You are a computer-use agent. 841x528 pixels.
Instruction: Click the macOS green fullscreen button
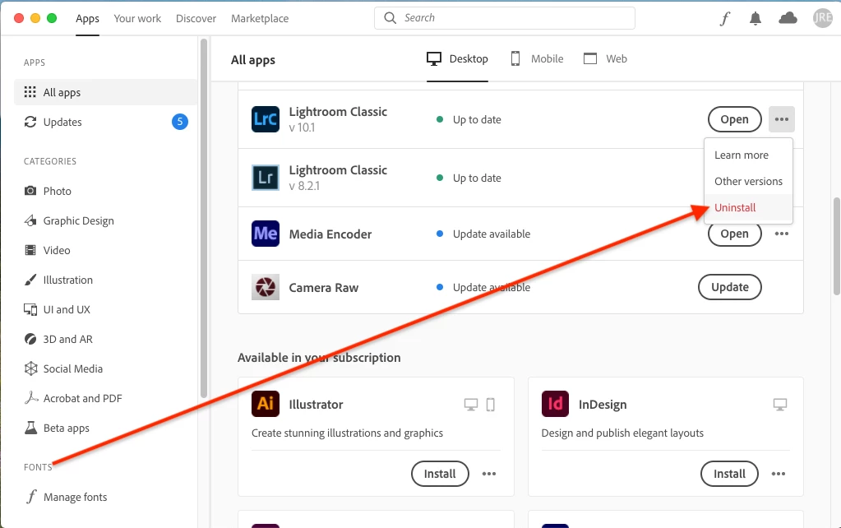[52, 18]
